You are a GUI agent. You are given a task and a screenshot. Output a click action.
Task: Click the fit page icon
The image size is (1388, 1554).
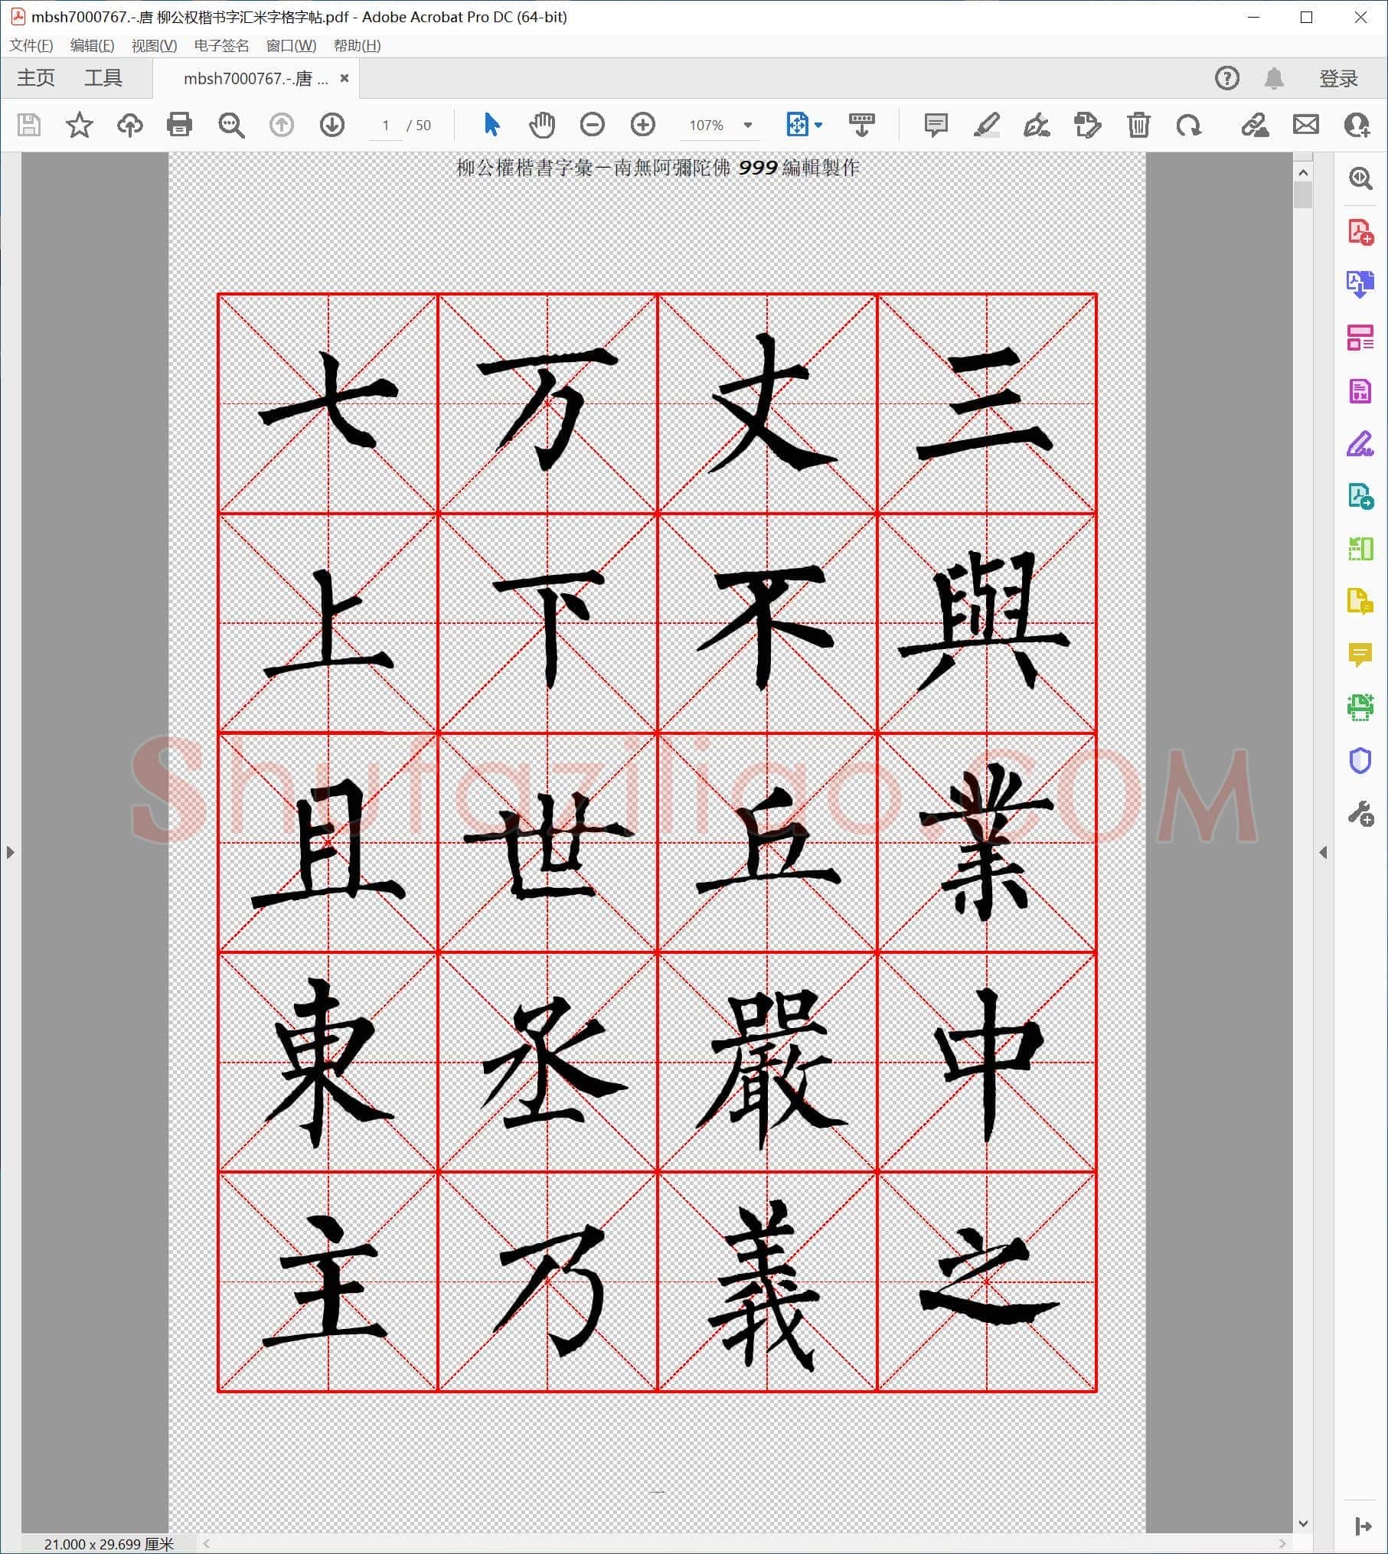pos(797,124)
